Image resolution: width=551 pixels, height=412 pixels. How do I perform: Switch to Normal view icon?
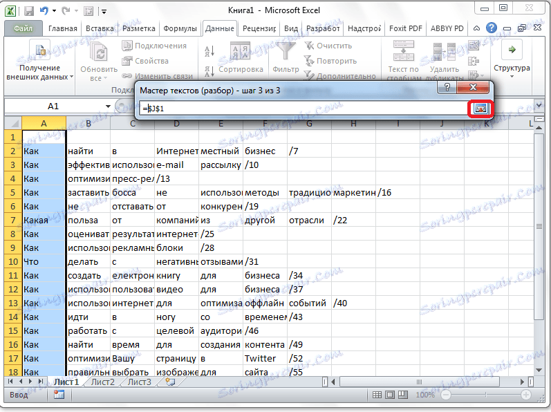377,395
